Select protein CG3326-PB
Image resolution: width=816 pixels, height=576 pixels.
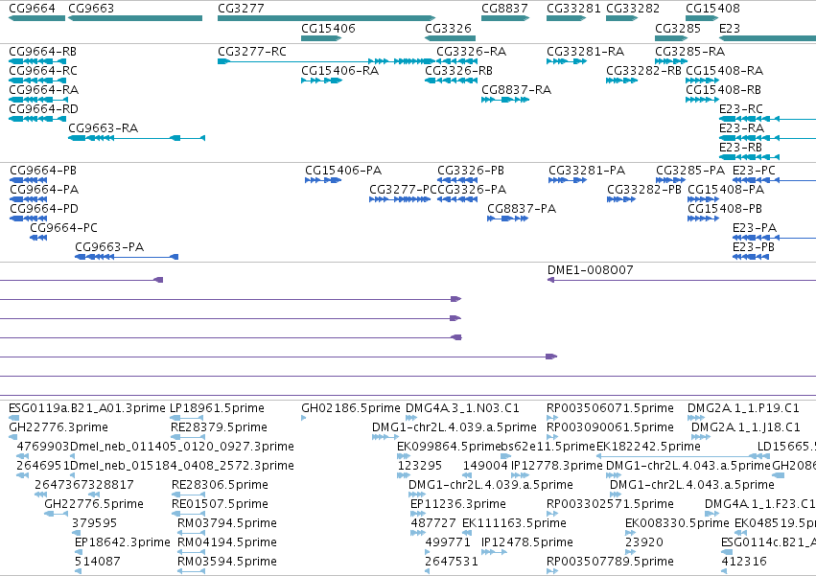pyautogui.click(x=471, y=171)
